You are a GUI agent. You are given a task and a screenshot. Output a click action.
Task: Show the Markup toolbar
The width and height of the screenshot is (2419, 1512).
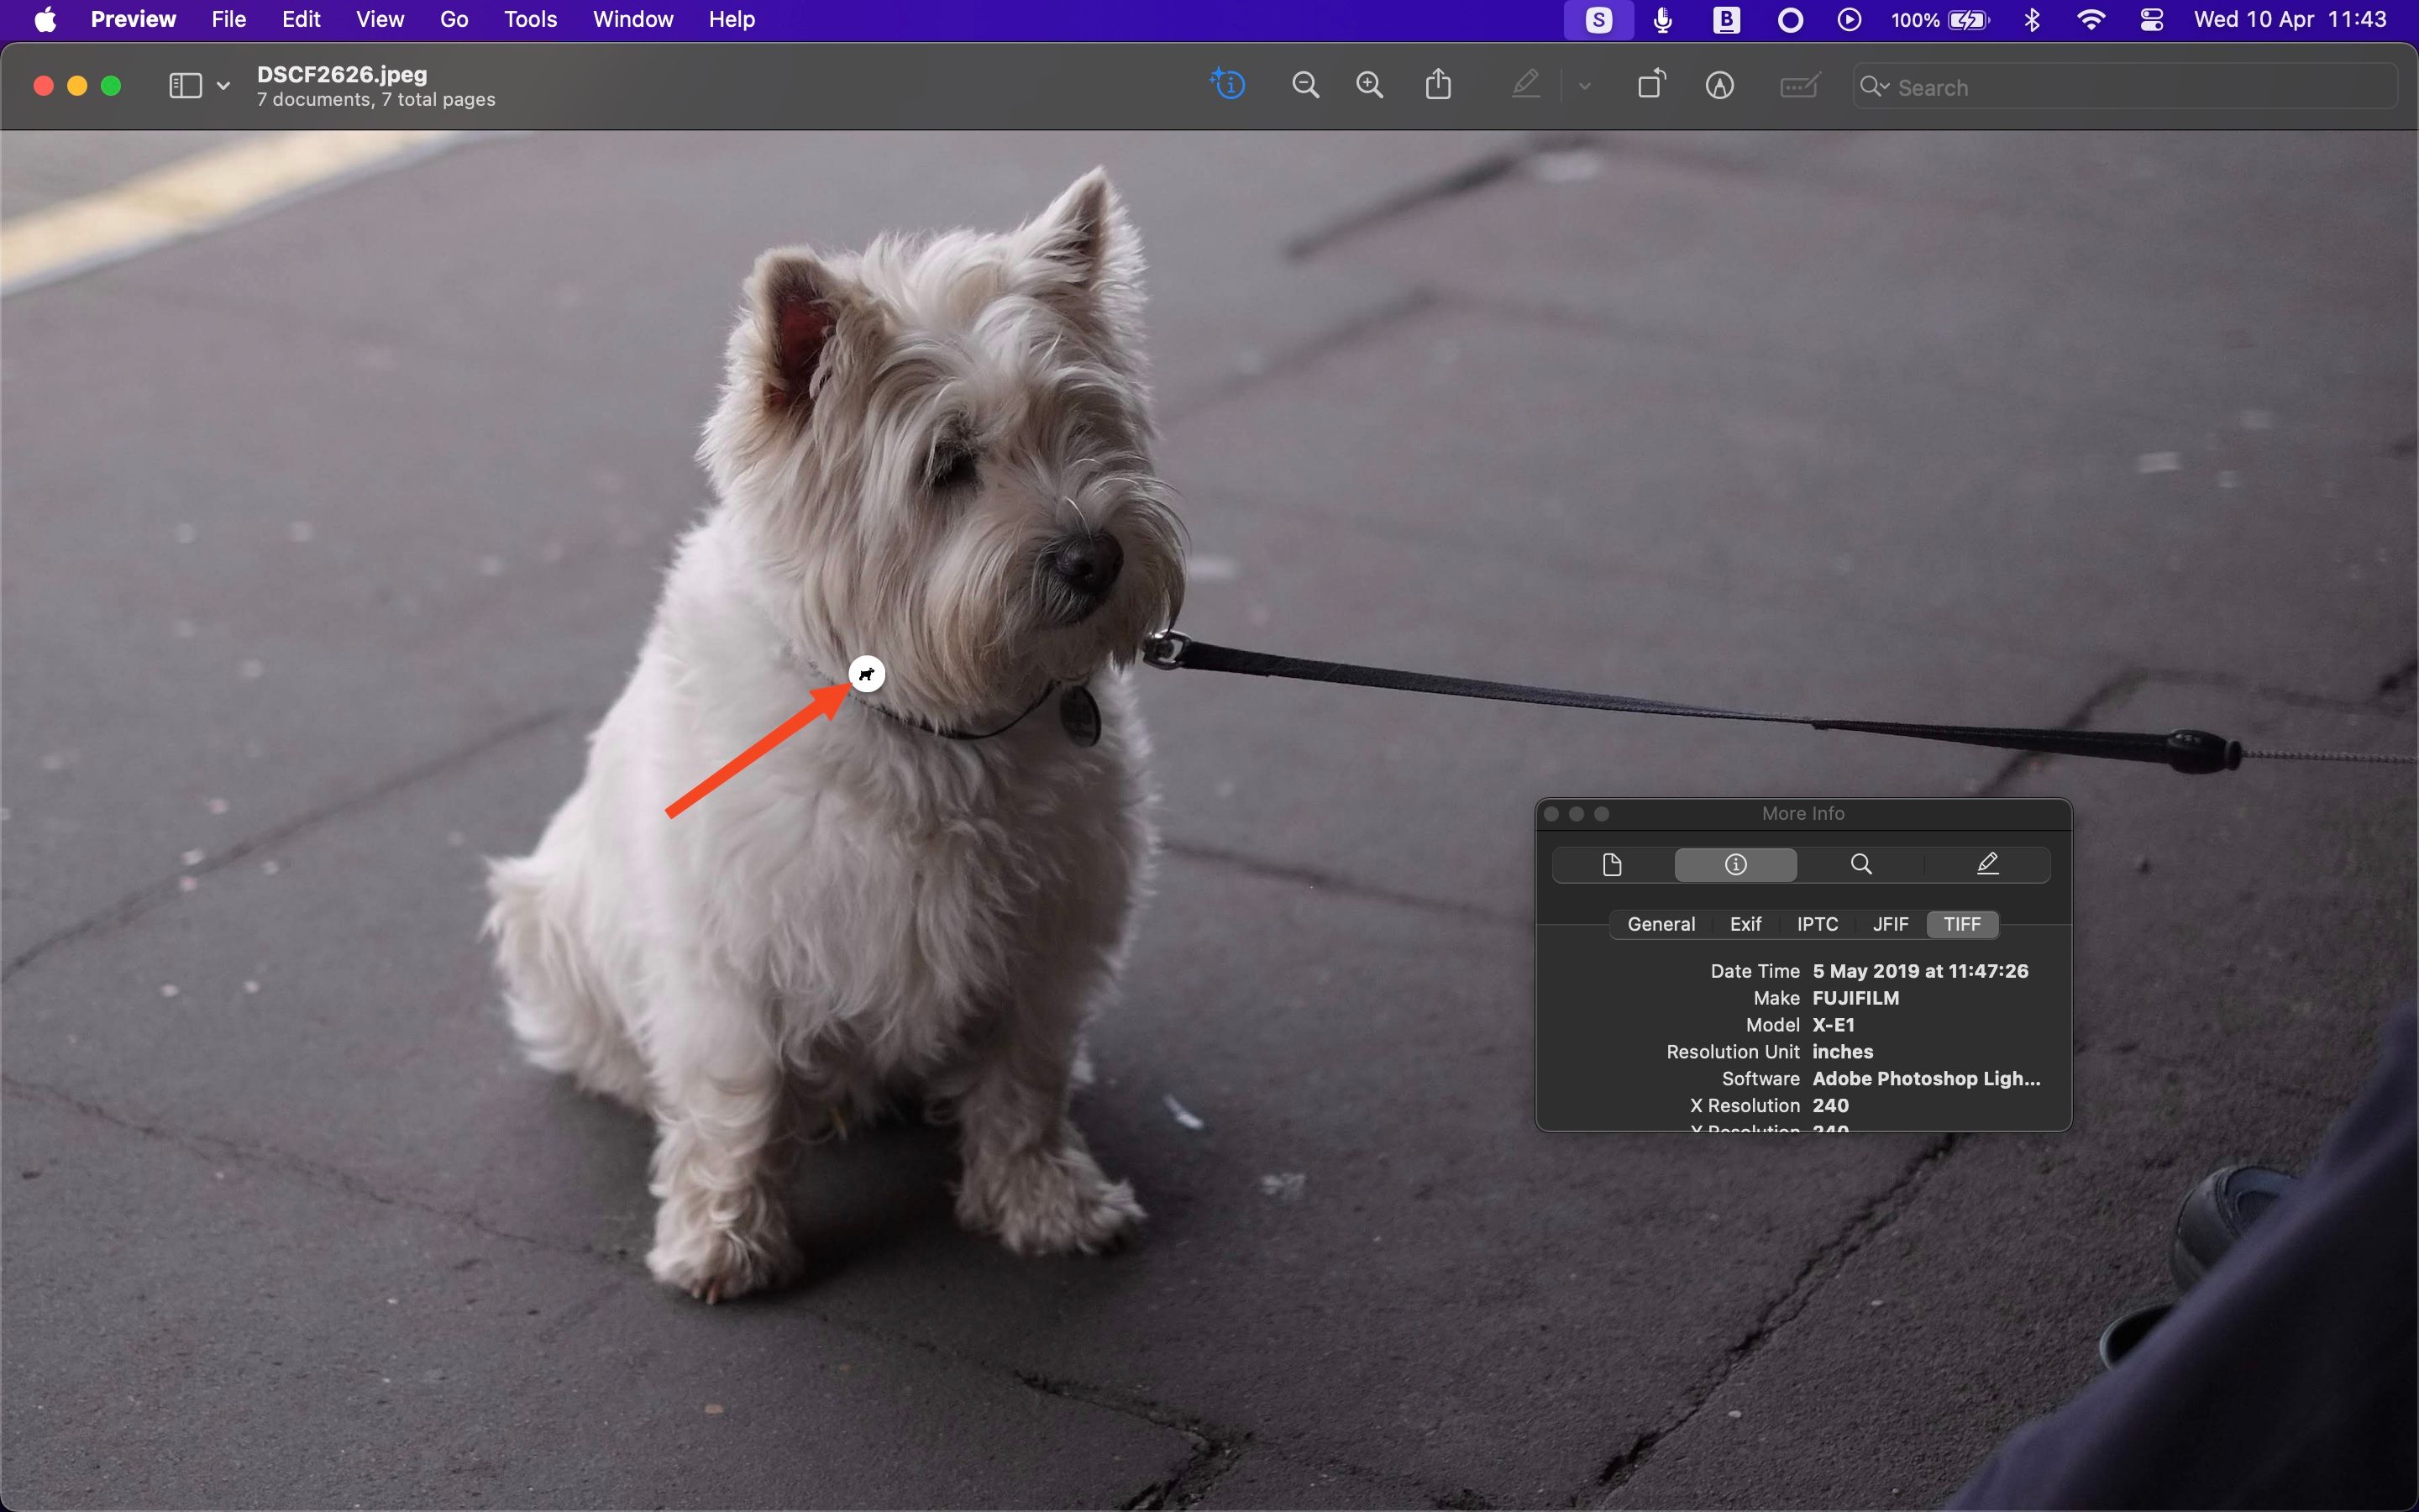(1719, 86)
